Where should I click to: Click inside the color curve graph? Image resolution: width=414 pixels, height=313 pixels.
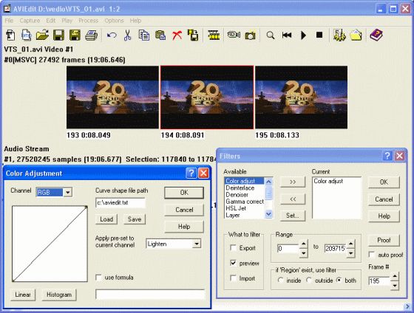pos(50,244)
